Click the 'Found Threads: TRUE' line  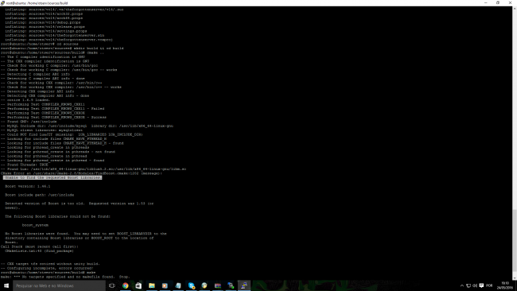click(25, 165)
